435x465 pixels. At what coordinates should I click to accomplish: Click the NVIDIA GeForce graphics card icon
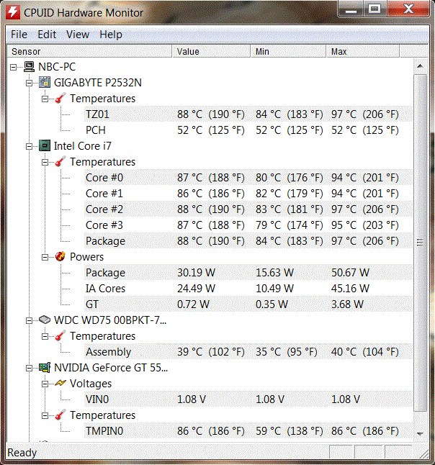45,368
